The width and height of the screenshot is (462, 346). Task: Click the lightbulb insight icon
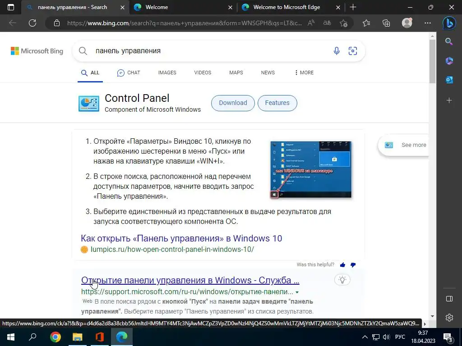point(342,280)
